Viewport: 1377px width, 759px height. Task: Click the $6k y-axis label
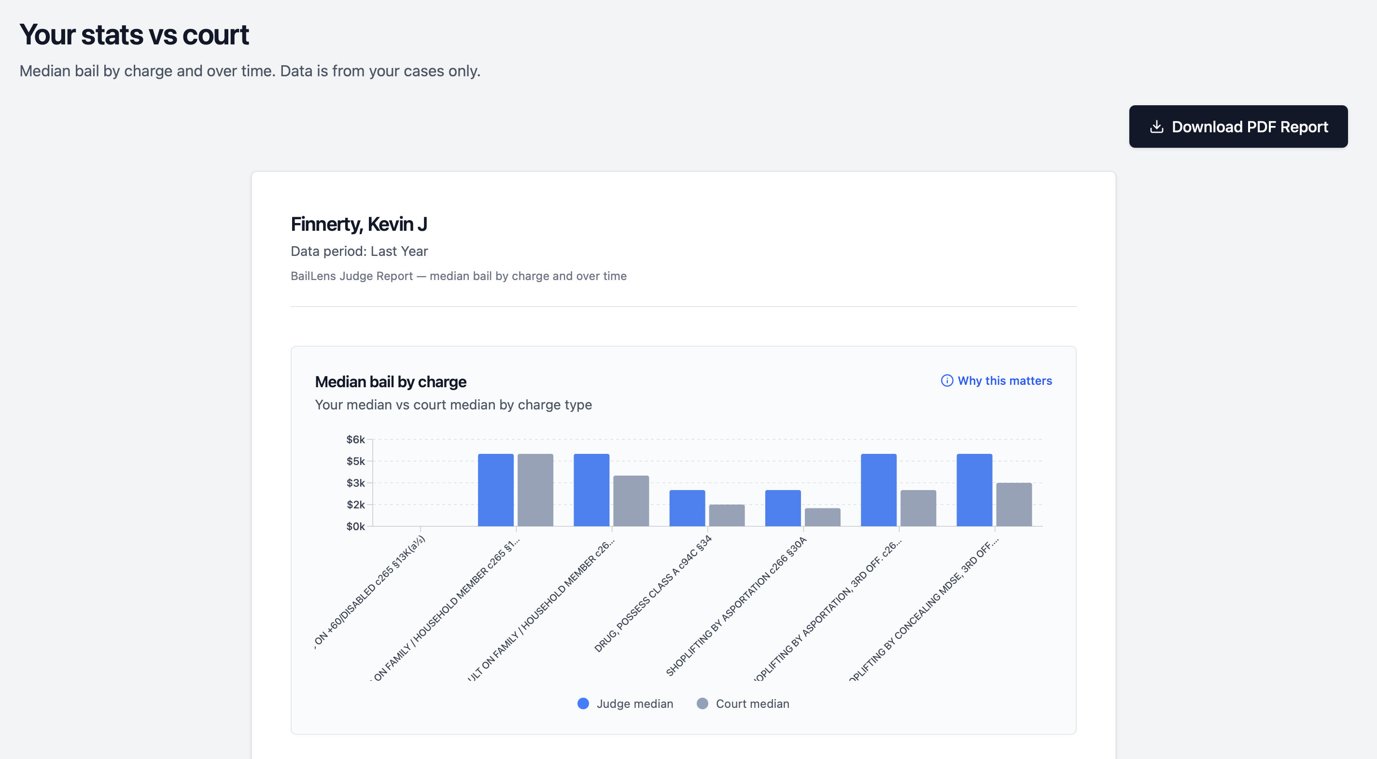[x=355, y=439]
